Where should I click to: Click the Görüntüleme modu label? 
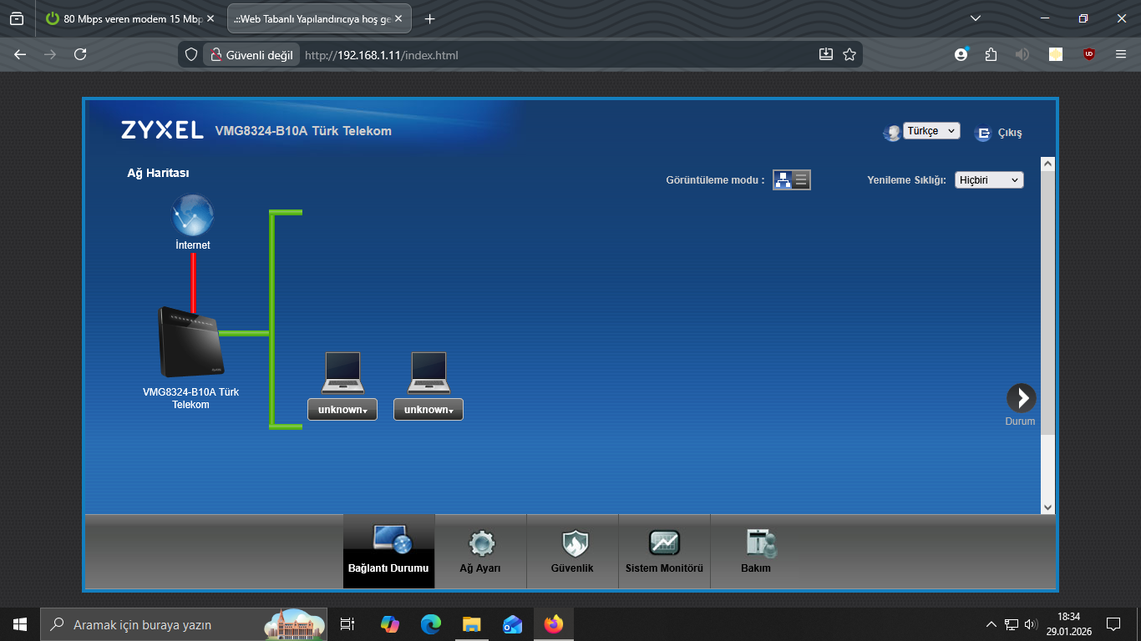[715, 180]
